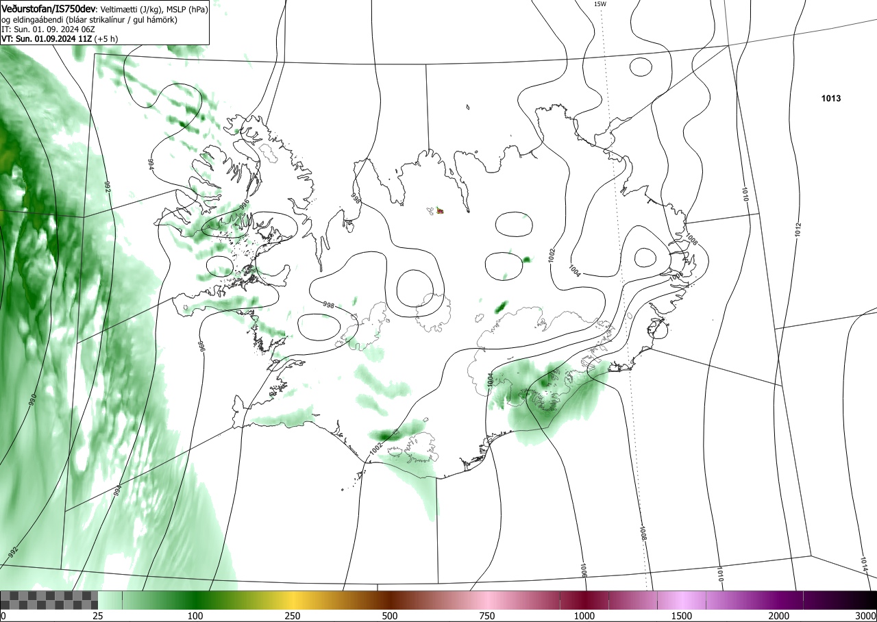Click the yellow colorbar segment near 250
Image resolution: width=877 pixels, height=622 pixels.
coord(293,600)
